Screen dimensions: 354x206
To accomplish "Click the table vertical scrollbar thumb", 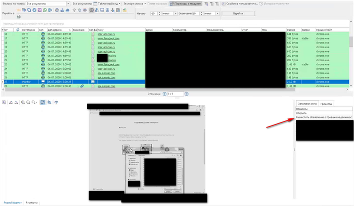I will [351, 42].
